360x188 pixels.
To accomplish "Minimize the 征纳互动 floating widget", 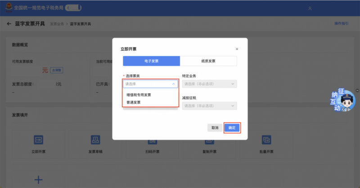I will 357,91.
